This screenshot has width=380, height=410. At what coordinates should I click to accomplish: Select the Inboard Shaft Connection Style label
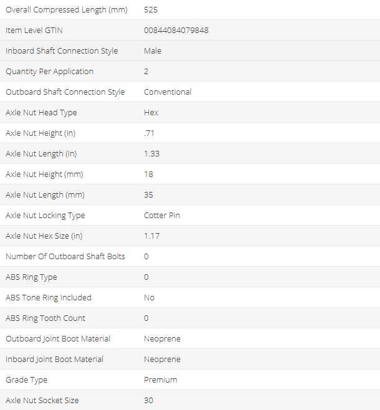[x=62, y=51]
